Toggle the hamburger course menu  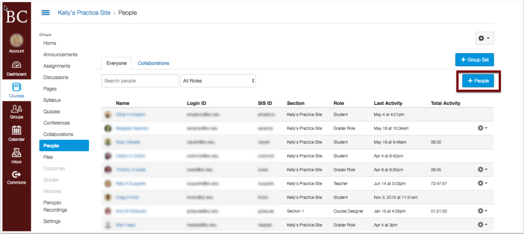(x=46, y=12)
